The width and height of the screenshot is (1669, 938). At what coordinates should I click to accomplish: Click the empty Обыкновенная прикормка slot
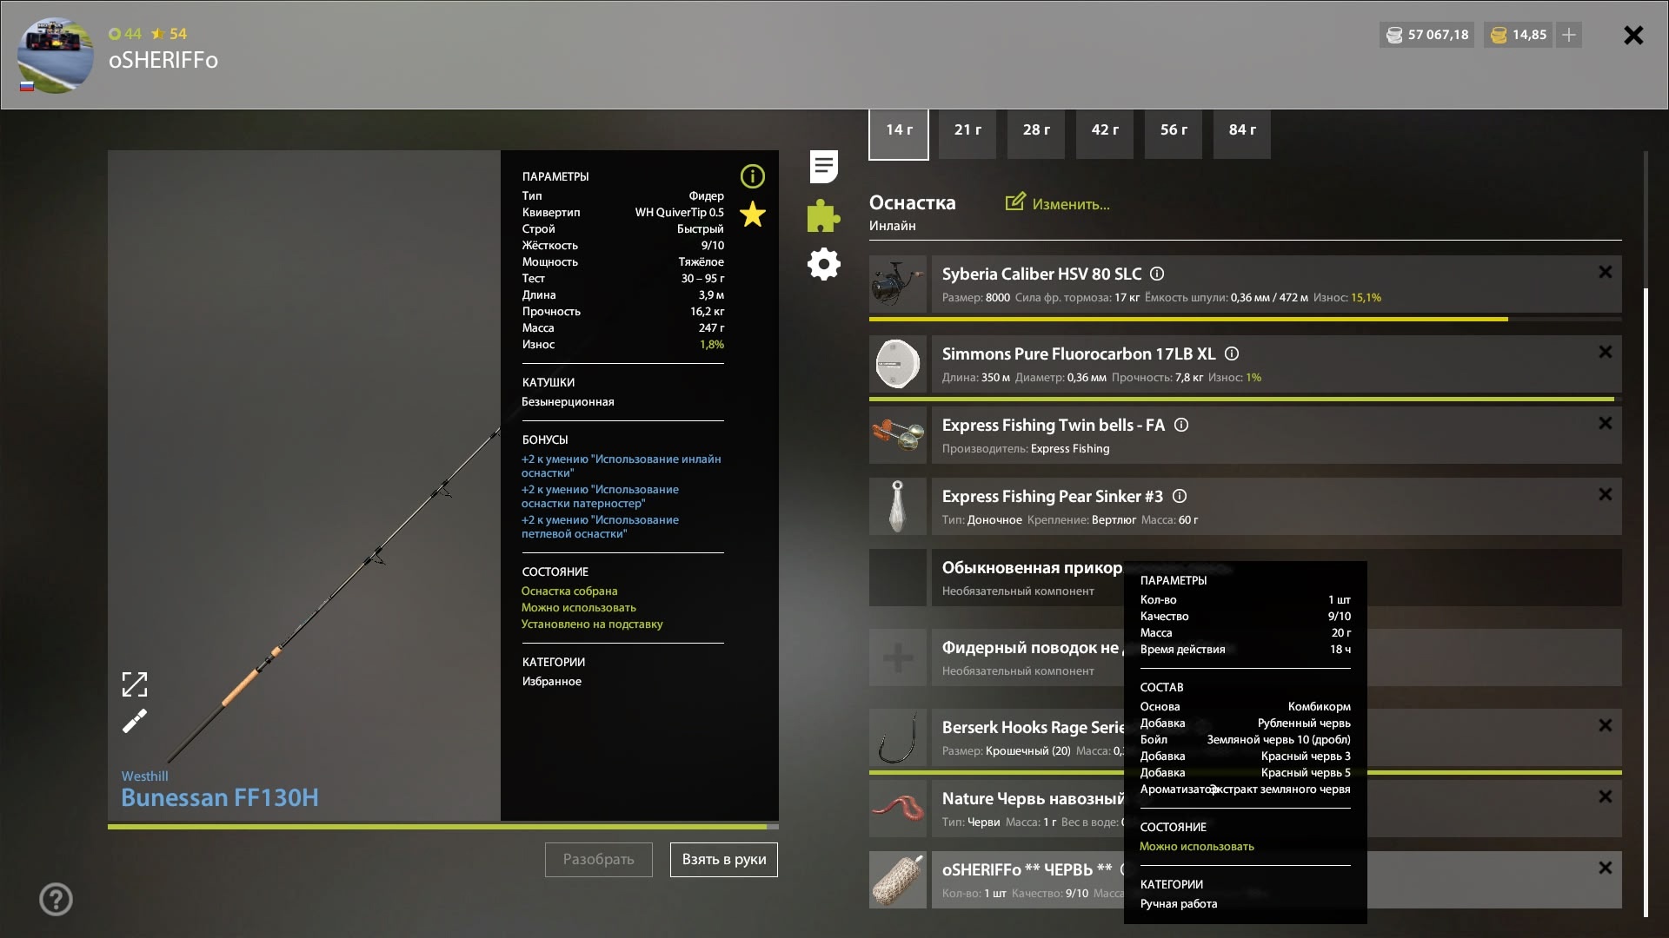click(898, 578)
